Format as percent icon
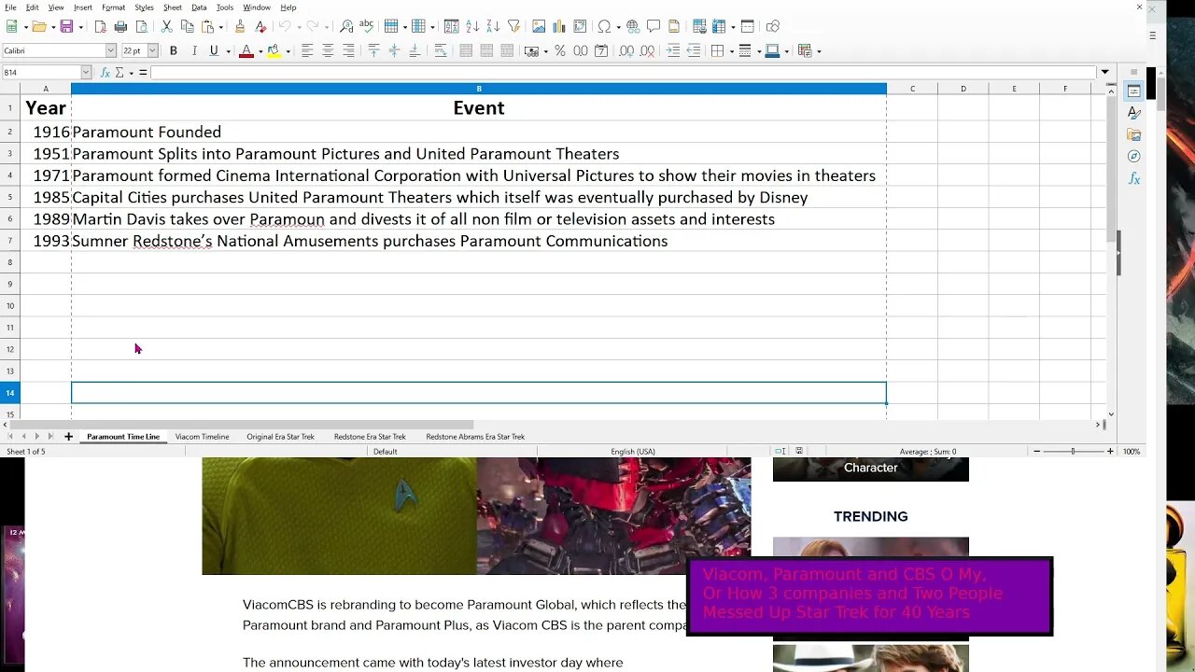 click(560, 50)
